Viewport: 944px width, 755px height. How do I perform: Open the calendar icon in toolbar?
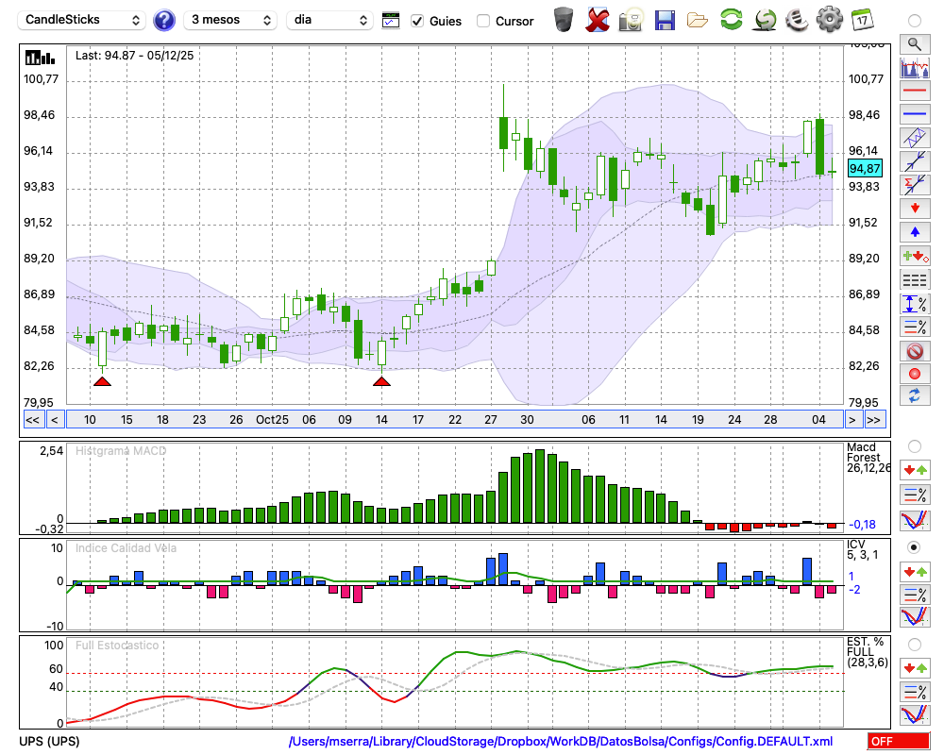862,20
